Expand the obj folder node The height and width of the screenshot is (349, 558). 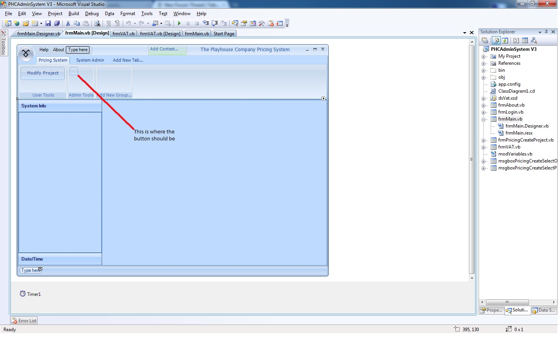click(x=484, y=78)
